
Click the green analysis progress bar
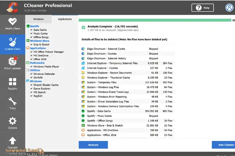click(155, 20)
